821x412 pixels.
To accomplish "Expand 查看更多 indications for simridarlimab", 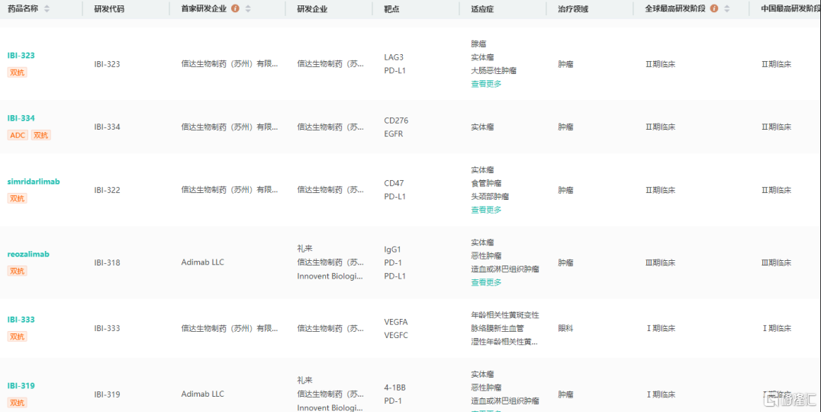I will coord(487,210).
